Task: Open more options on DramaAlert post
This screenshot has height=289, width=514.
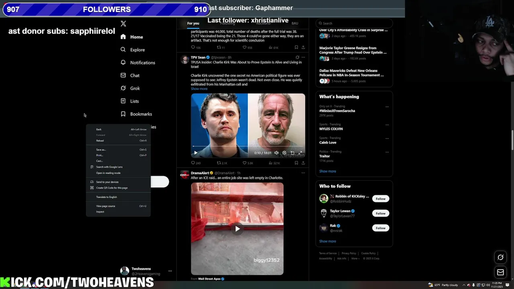Action: tap(303, 173)
